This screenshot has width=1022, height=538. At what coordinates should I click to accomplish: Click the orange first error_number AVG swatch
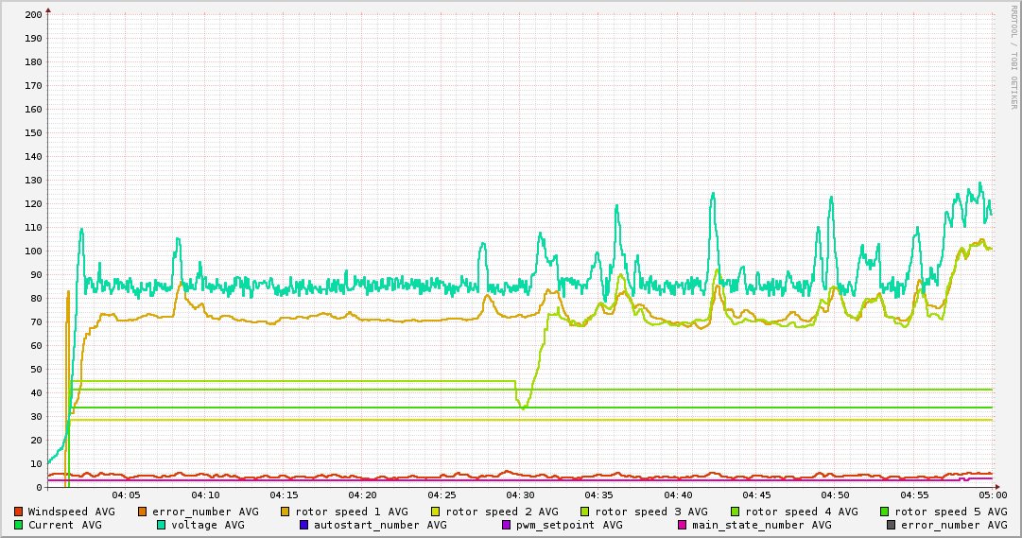pyautogui.click(x=142, y=512)
